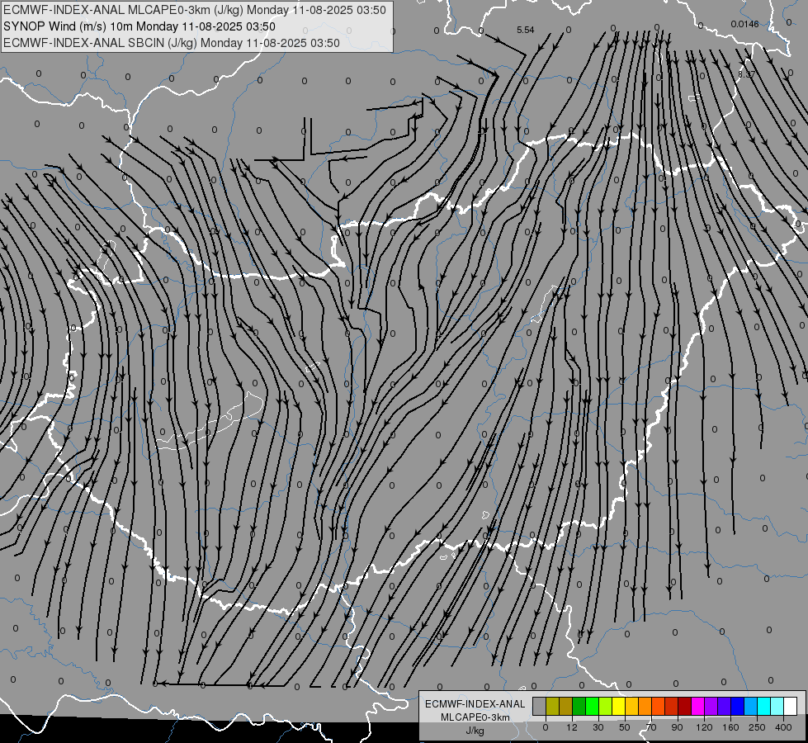Click the legend tick value 160

(730, 727)
